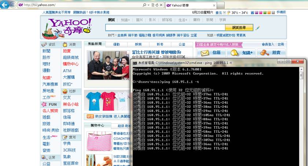Click the 網頁搜尋 search button
Image resolution: width=308 pixels, height=166 pixels.
[239, 28]
